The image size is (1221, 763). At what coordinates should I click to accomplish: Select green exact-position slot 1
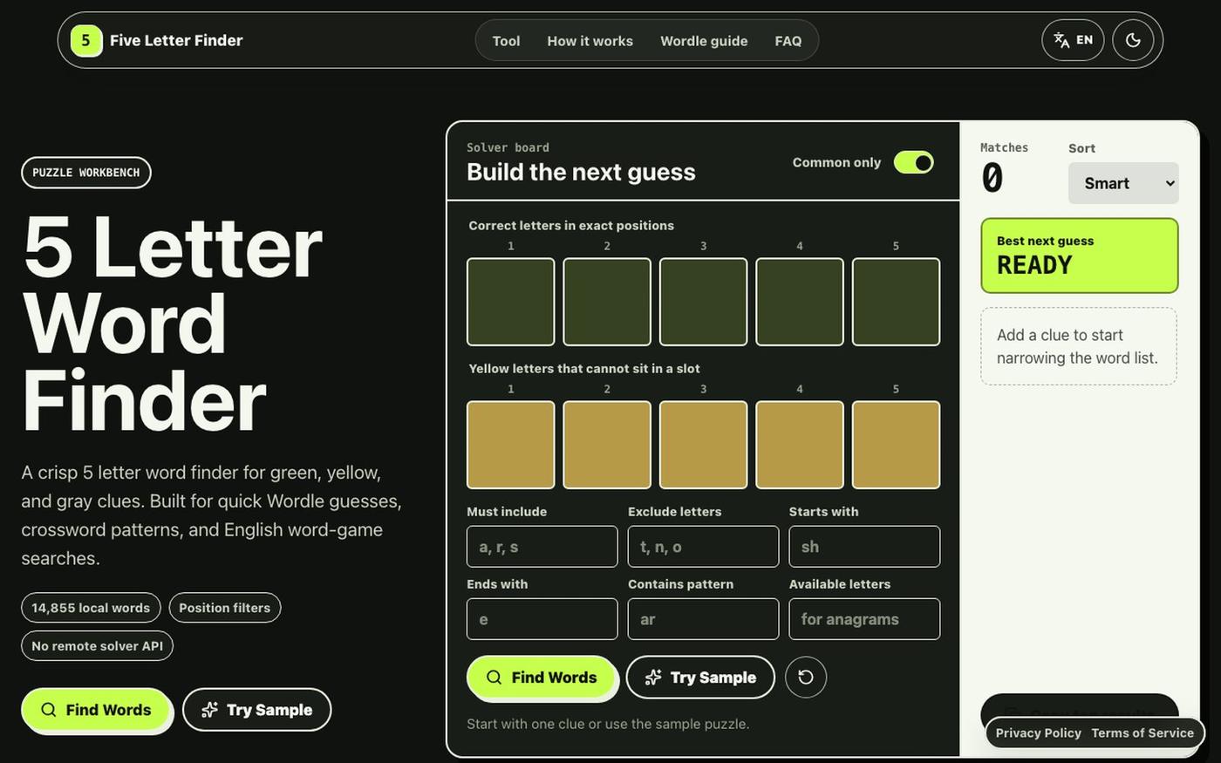coord(511,302)
